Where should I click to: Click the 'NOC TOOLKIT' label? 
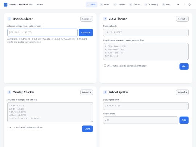point(36,5)
